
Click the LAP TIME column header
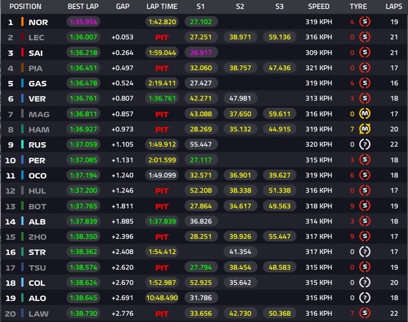pos(162,7)
